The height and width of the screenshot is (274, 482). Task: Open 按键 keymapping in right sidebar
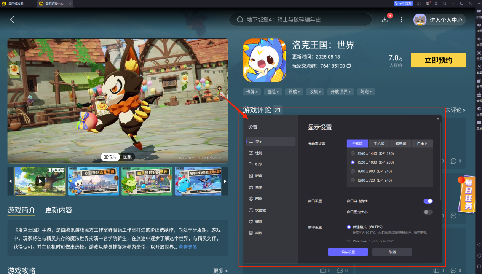(479, 13)
